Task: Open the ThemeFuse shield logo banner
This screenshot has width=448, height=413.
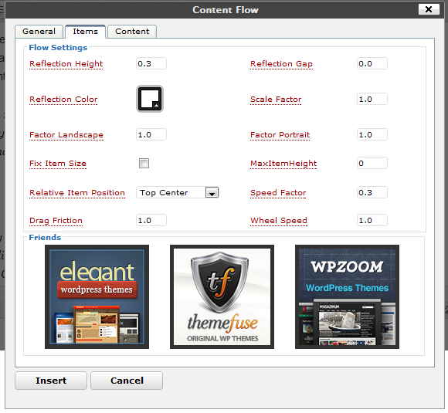Action: pyautogui.click(x=222, y=296)
